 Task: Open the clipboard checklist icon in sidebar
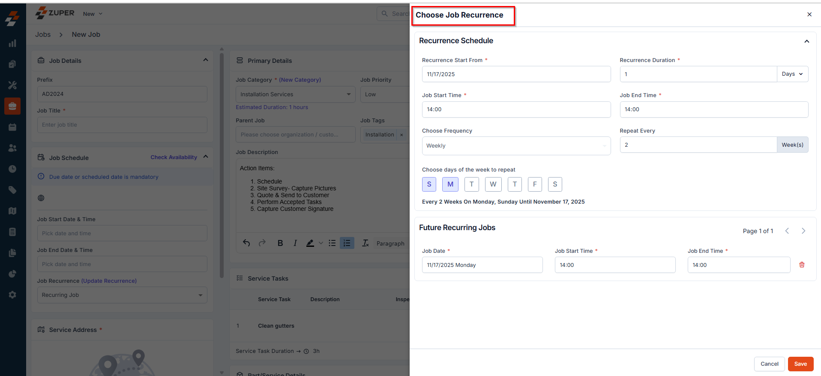[x=12, y=64]
